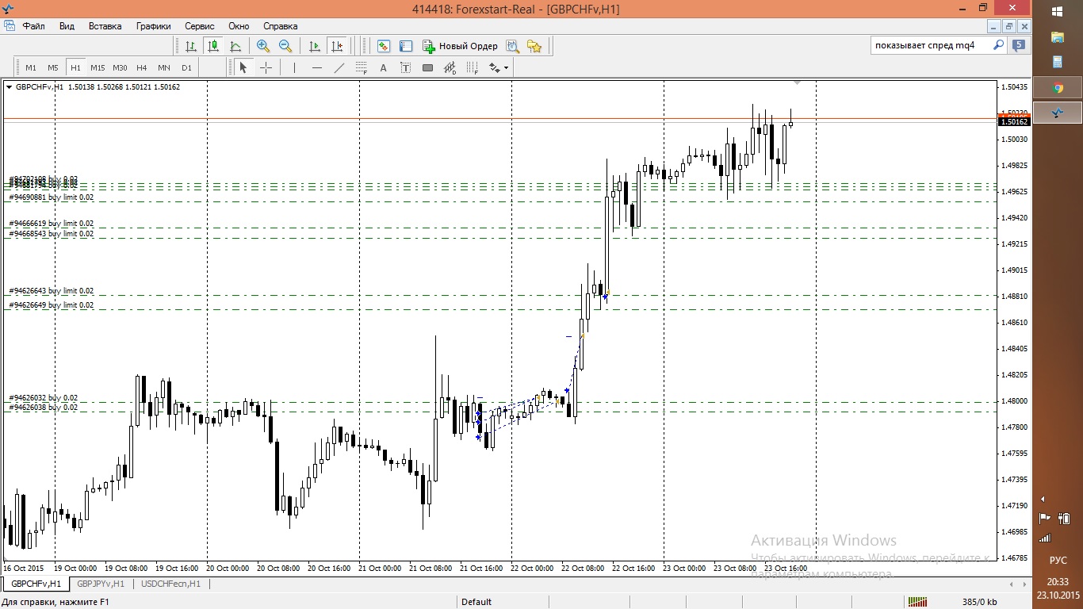
Task: Select the crosshair tool
Action: coord(266,68)
